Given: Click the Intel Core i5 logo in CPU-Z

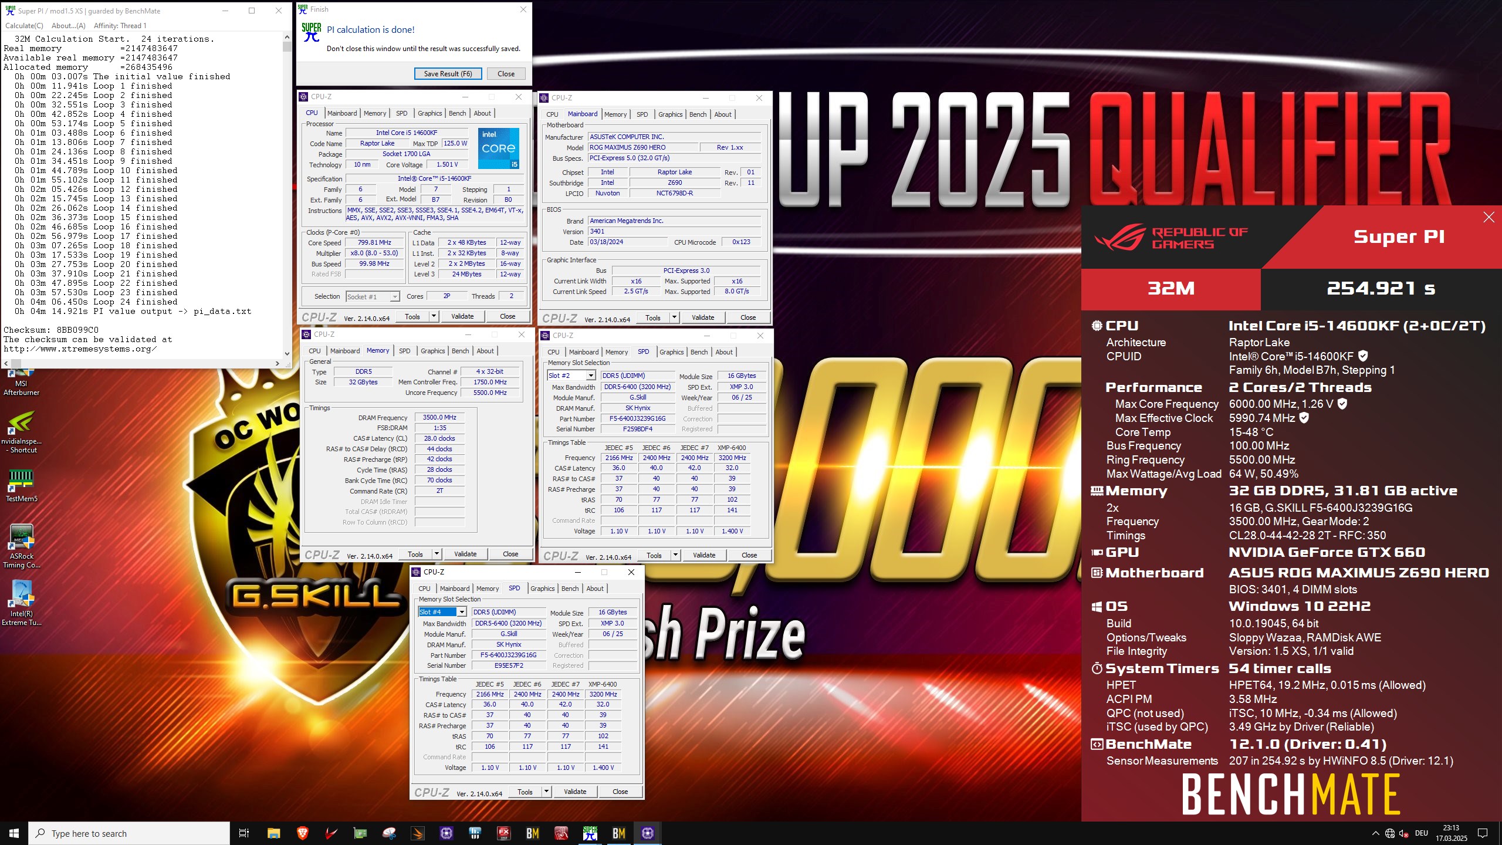Looking at the screenshot, I should coord(499,148).
